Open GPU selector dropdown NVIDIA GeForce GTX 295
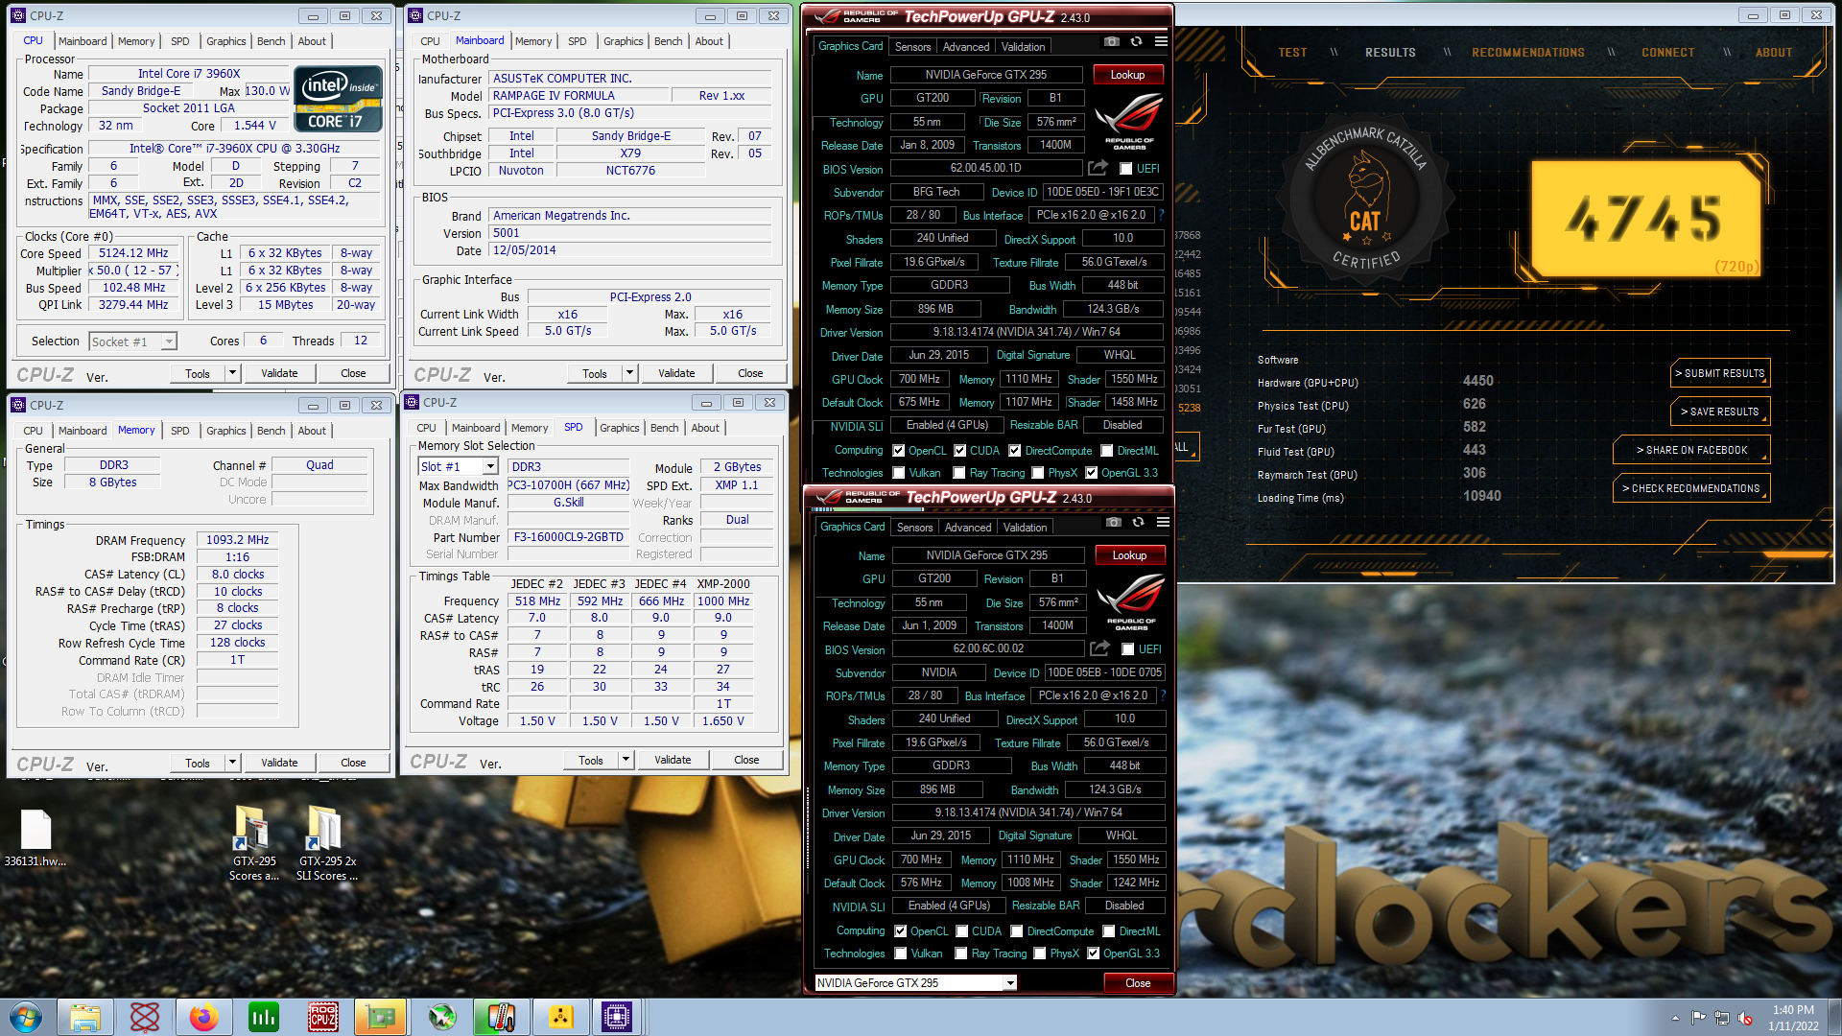 coord(915,982)
